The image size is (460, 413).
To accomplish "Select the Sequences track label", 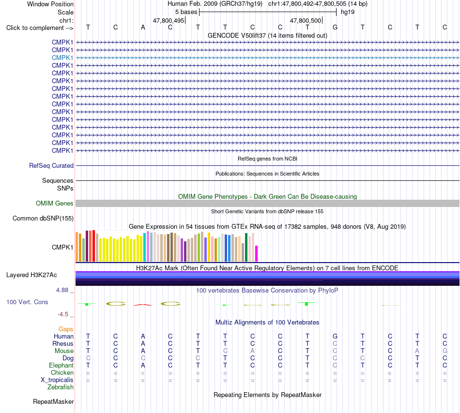I will click(x=58, y=180).
